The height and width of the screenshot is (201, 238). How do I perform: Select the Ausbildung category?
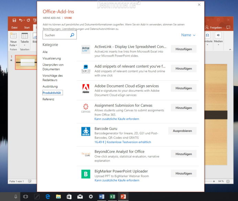[x=50, y=87]
